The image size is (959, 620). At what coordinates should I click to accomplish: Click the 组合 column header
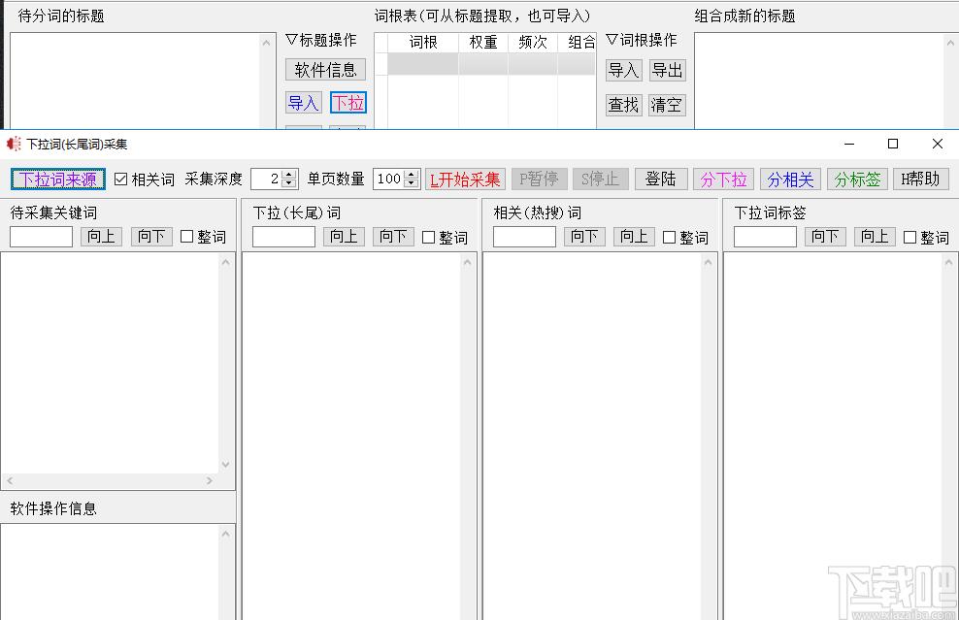click(x=578, y=42)
